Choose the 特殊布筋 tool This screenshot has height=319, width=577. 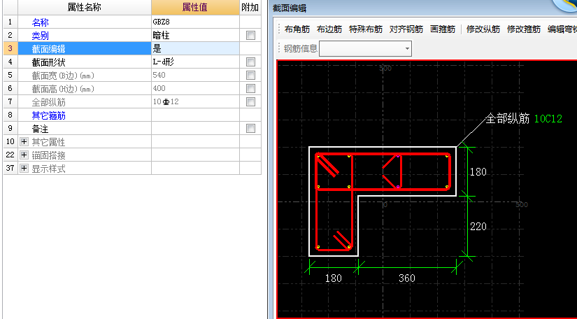(366, 29)
